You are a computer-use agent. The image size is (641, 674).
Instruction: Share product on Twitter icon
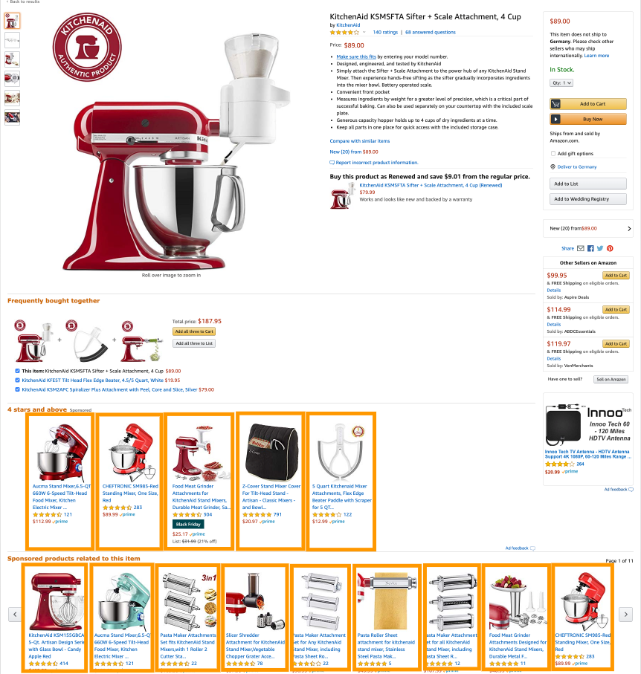pyautogui.click(x=599, y=248)
